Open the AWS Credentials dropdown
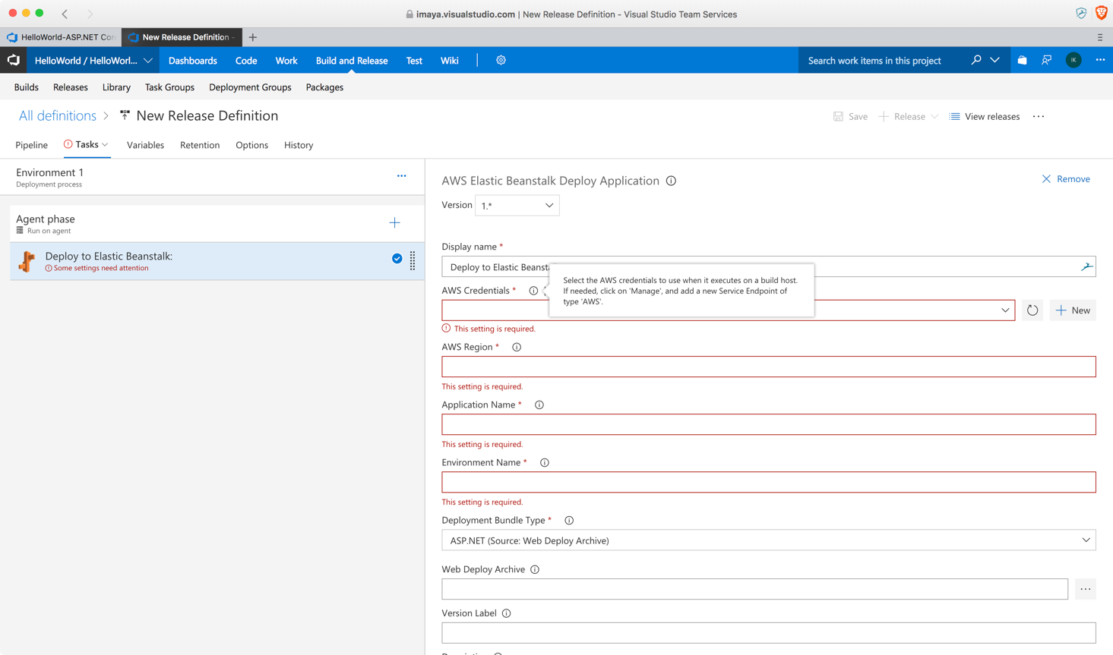Viewport: 1113px width, 655px height. coord(1005,310)
